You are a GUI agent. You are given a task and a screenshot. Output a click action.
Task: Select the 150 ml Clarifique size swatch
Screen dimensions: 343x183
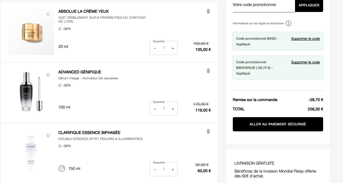point(62,168)
